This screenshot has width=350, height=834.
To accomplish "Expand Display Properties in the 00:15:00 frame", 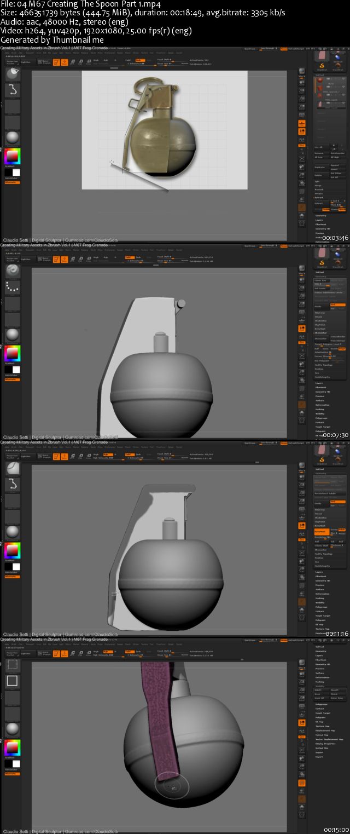I will click(x=325, y=744).
